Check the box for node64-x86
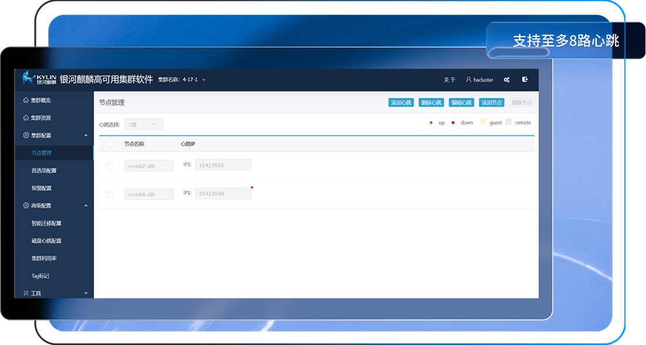646x345 pixels. 109,194
